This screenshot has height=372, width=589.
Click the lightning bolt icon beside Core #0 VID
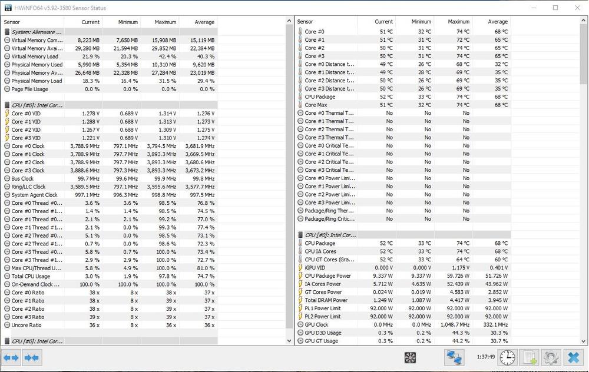tap(7, 113)
